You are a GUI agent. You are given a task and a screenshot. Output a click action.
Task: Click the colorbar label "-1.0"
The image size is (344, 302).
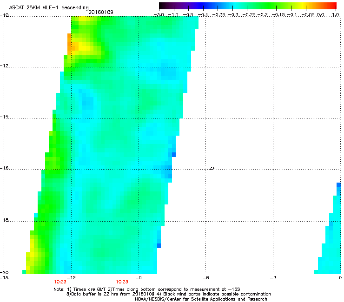tap(173, 15)
